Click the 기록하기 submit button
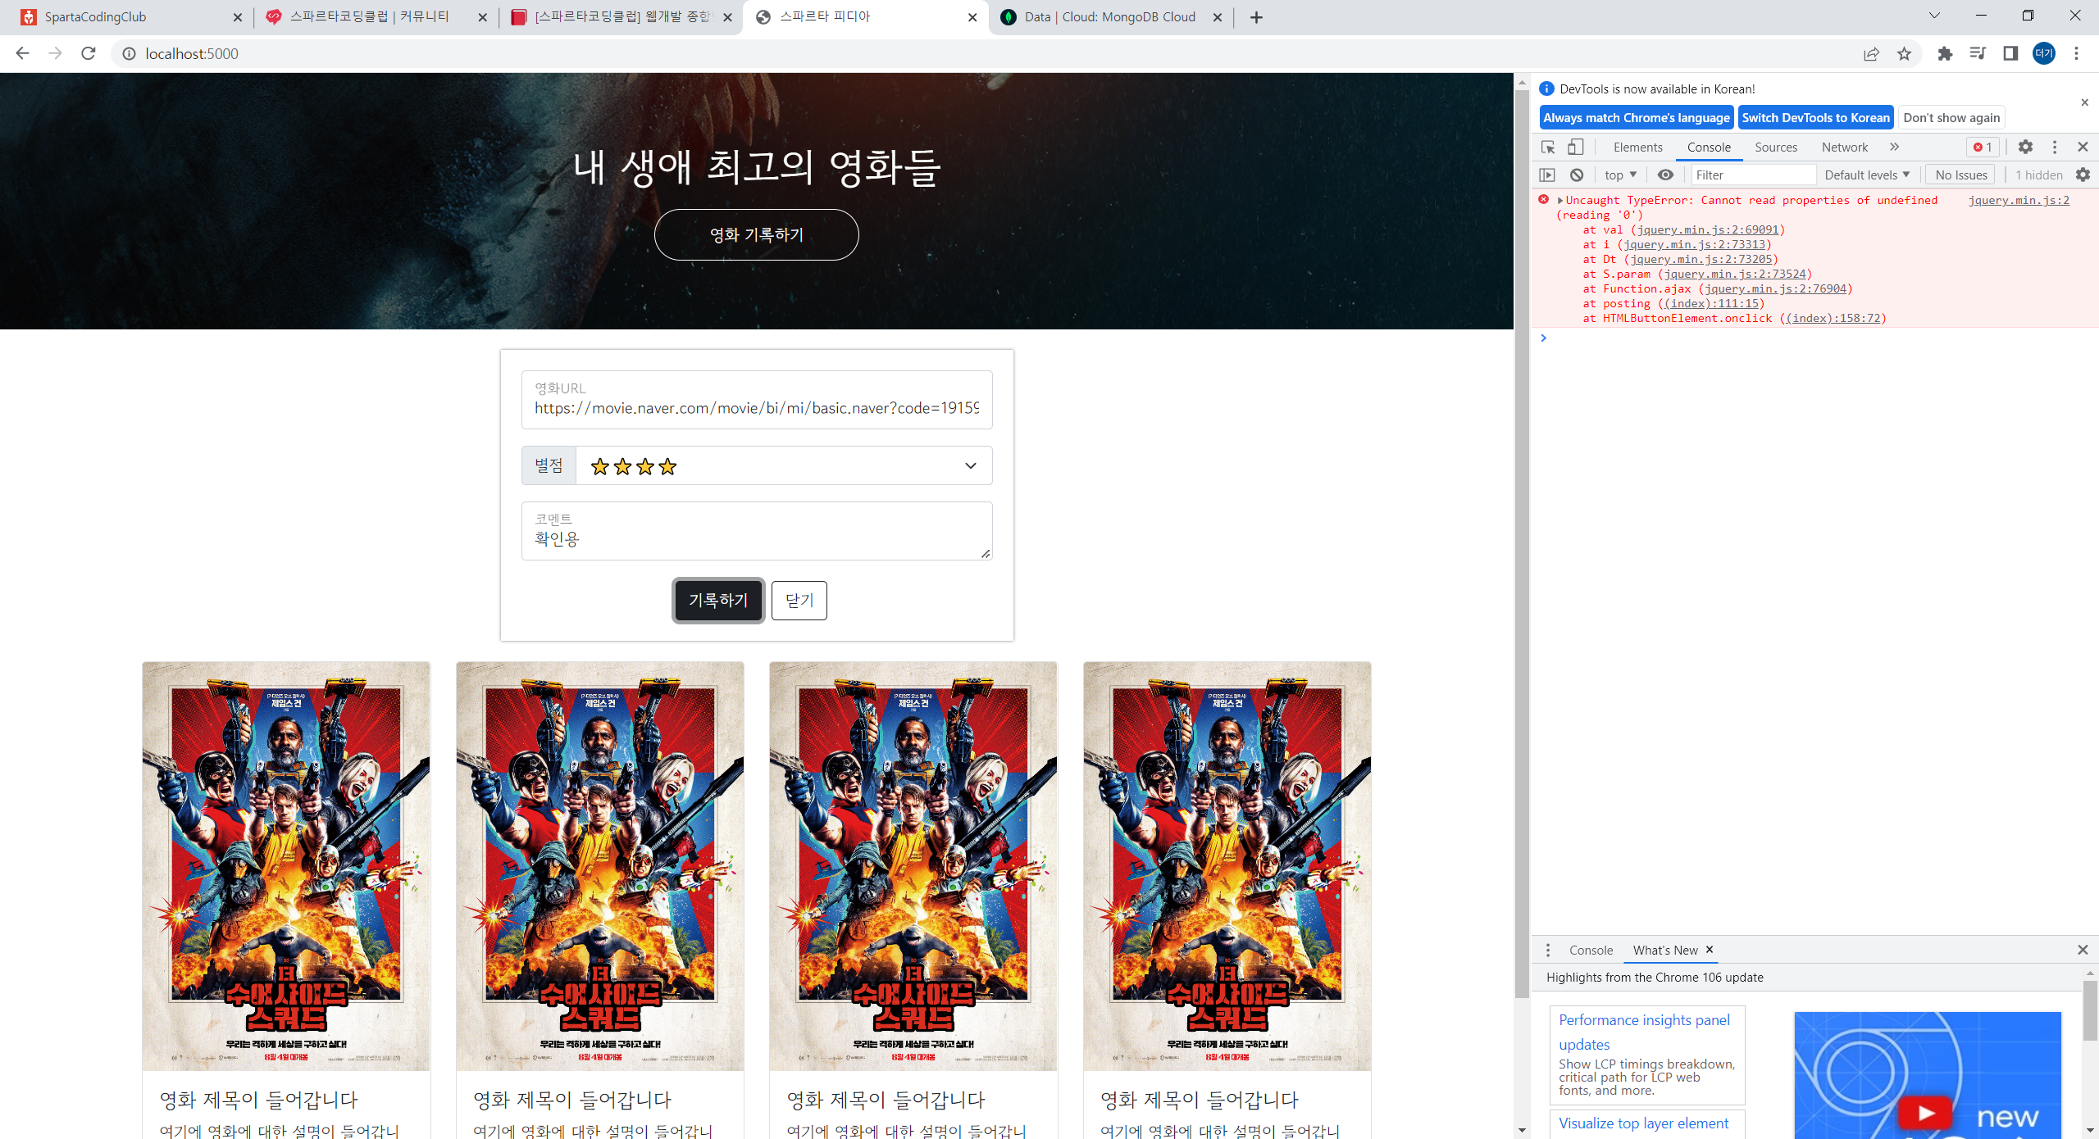This screenshot has height=1139, width=2099. pos(718,600)
